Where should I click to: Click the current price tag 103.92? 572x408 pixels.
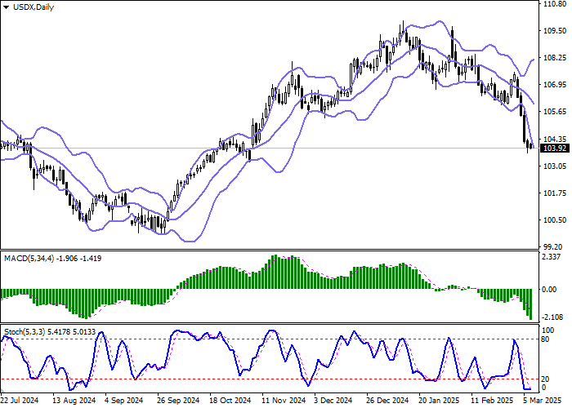point(555,148)
